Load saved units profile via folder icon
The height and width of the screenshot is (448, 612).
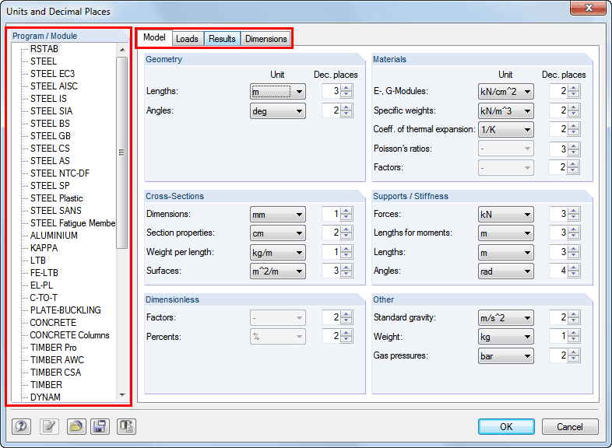click(76, 426)
